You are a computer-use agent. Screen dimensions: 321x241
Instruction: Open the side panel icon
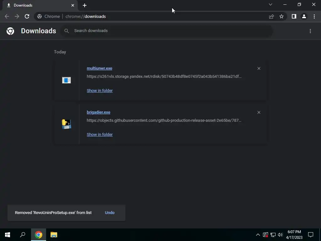pos(294,16)
